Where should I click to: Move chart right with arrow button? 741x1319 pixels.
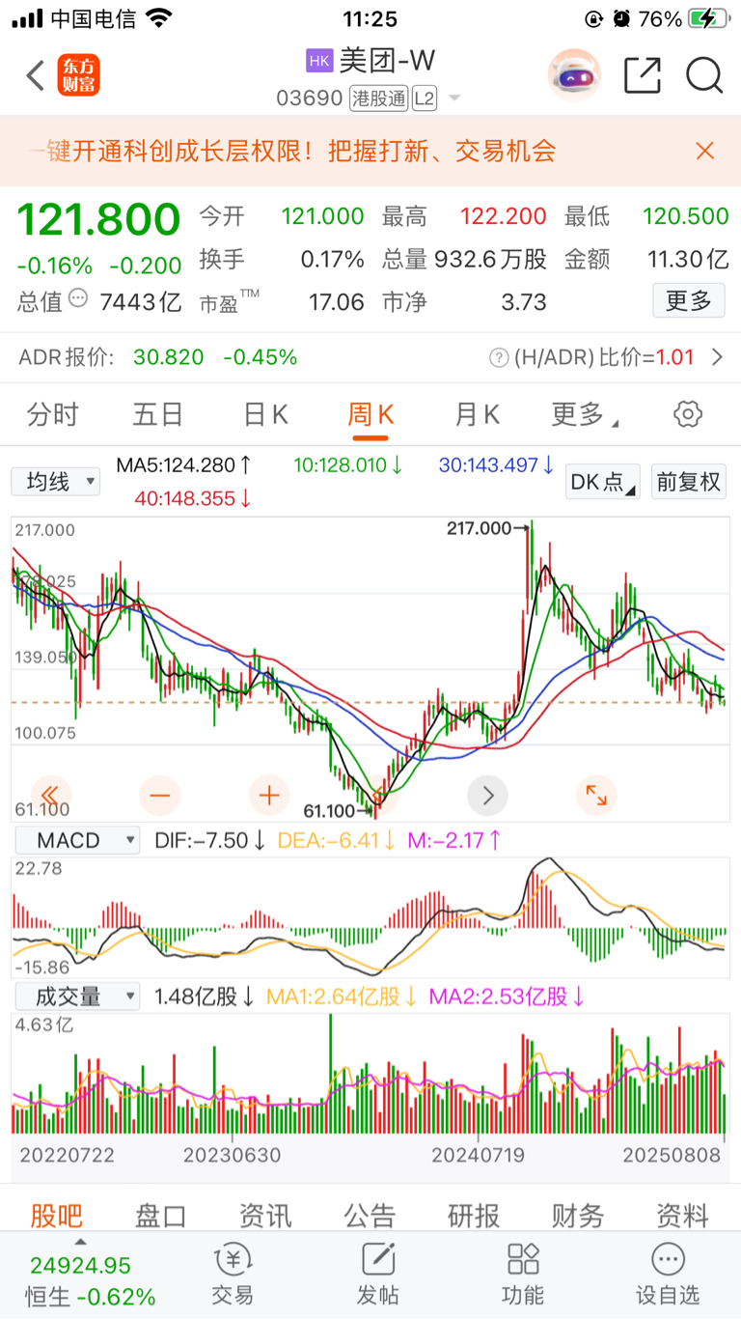point(487,796)
